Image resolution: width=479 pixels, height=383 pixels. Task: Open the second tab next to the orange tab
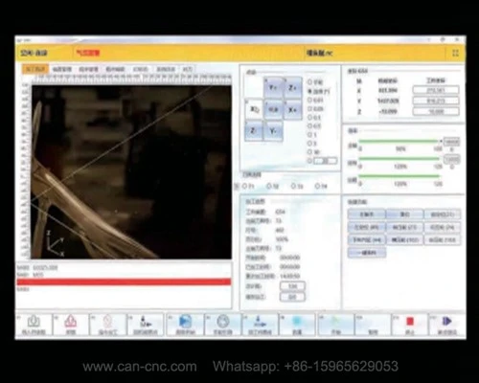pyautogui.click(x=62, y=69)
